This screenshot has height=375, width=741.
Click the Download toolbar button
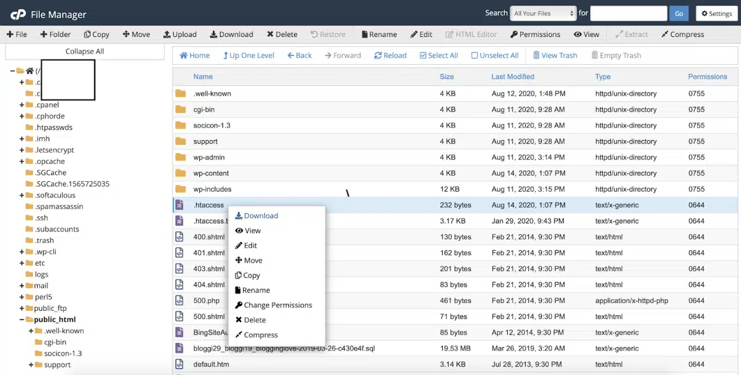232,34
